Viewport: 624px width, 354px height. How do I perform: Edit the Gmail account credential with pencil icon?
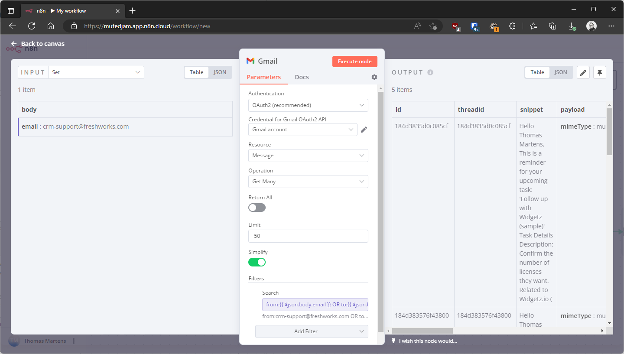coord(364,130)
